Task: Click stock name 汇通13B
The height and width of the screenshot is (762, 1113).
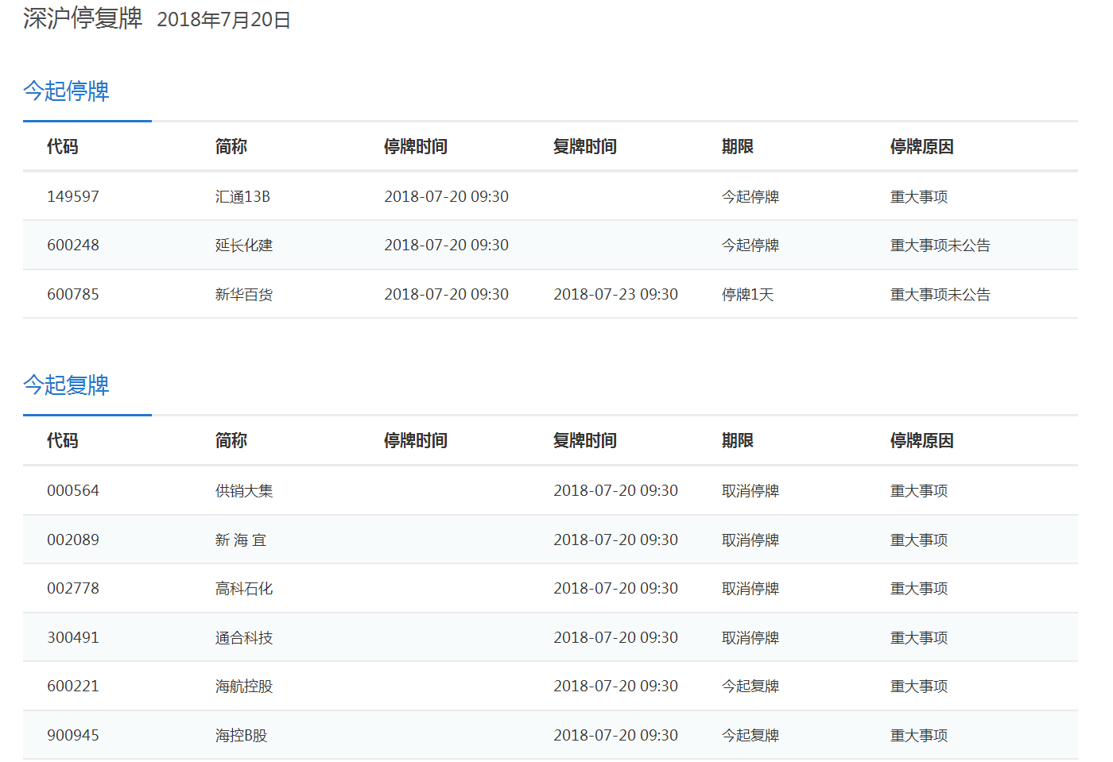Action: 242,196
